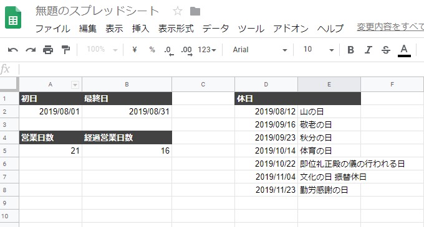Screen dimensions: 424x227
Task: Toggle strikethrough formatting
Action: [x=386, y=50]
